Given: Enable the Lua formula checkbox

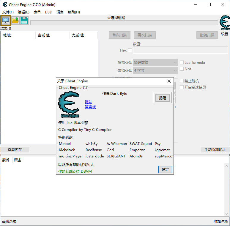Looking at the screenshot, I should point(182,62).
